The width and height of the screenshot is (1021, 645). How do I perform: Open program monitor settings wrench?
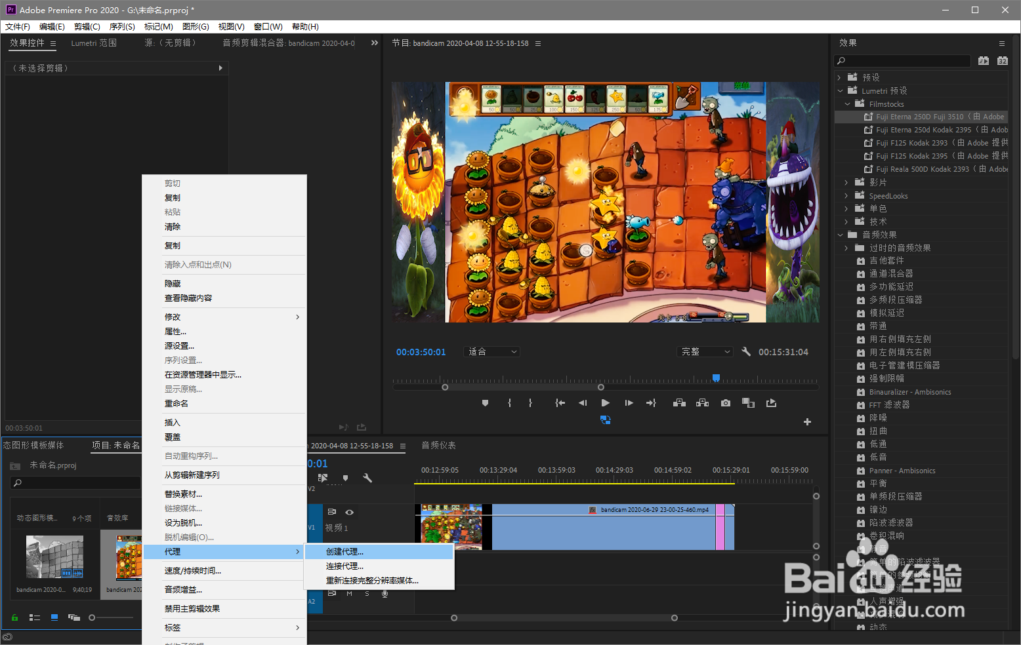(746, 351)
